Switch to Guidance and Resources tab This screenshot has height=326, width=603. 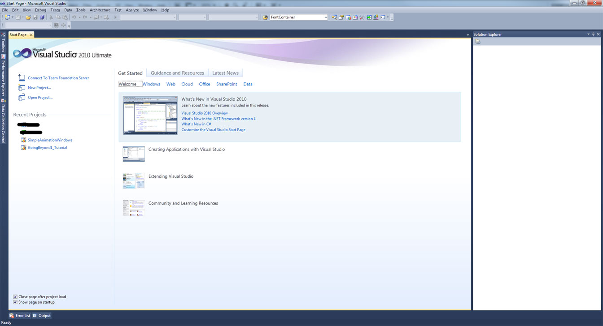point(177,73)
